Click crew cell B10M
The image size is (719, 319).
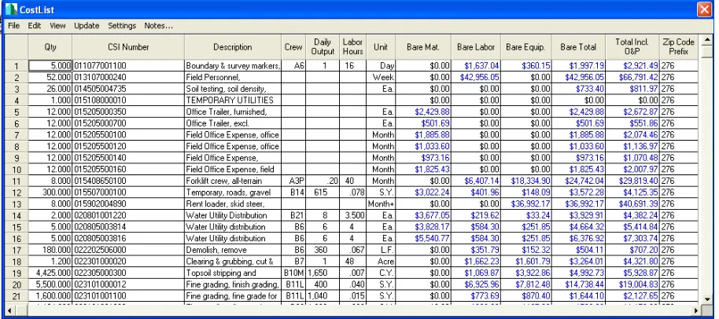pyautogui.click(x=293, y=273)
